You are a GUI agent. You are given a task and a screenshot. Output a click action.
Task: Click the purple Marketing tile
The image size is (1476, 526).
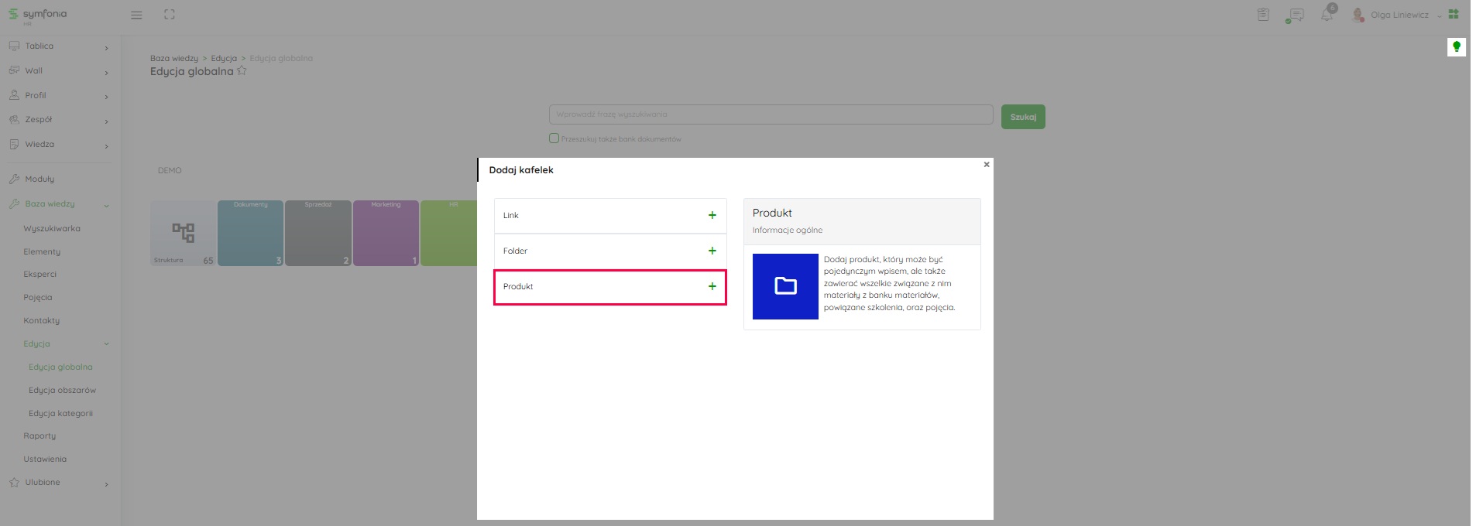[x=386, y=234]
